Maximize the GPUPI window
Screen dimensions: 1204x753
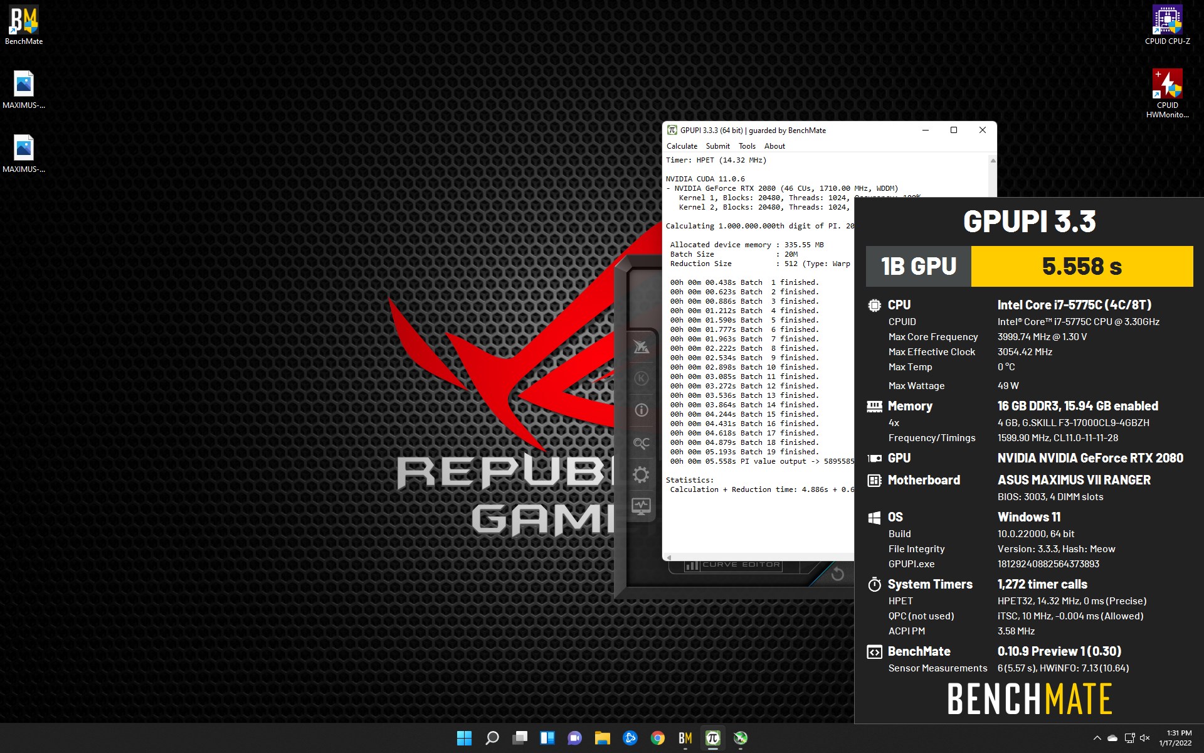954,130
